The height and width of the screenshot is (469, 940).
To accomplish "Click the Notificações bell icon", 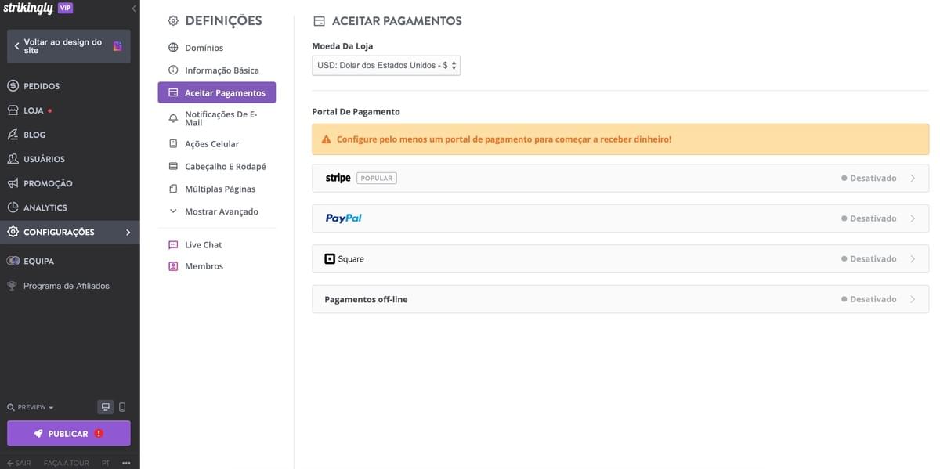I will (x=174, y=118).
